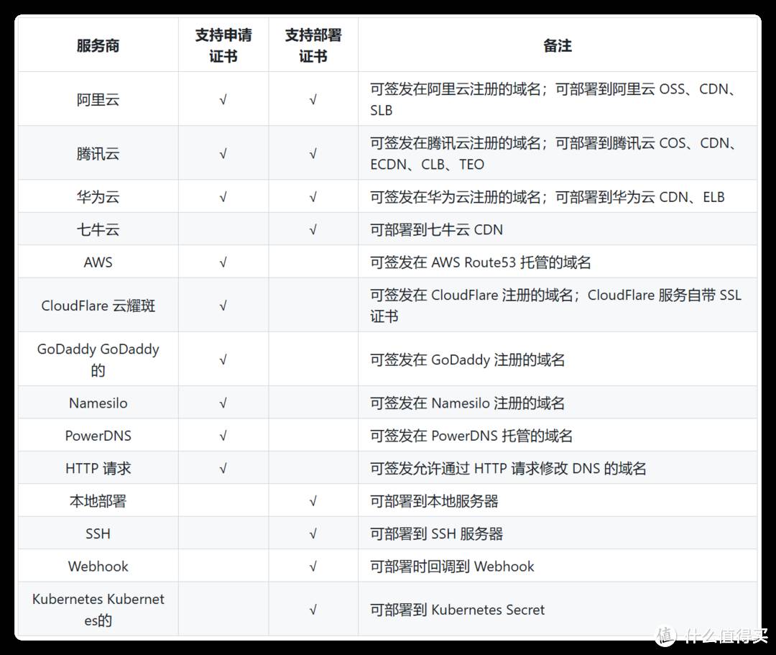This screenshot has height=655, width=776.
Task: Click note 可签发在 PowerDNS 托管的域名
Action: [471, 436]
